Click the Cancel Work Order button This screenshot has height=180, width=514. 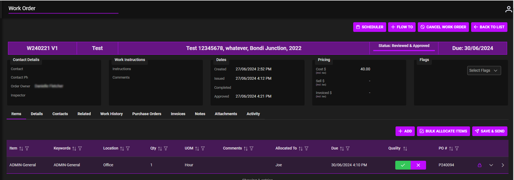click(x=443, y=27)
